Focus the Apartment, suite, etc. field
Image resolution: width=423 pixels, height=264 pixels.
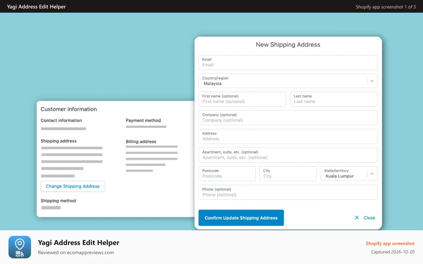click(x=288, y=155)
